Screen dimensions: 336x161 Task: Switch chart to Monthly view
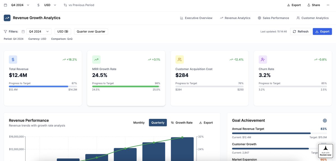(139, 122)
